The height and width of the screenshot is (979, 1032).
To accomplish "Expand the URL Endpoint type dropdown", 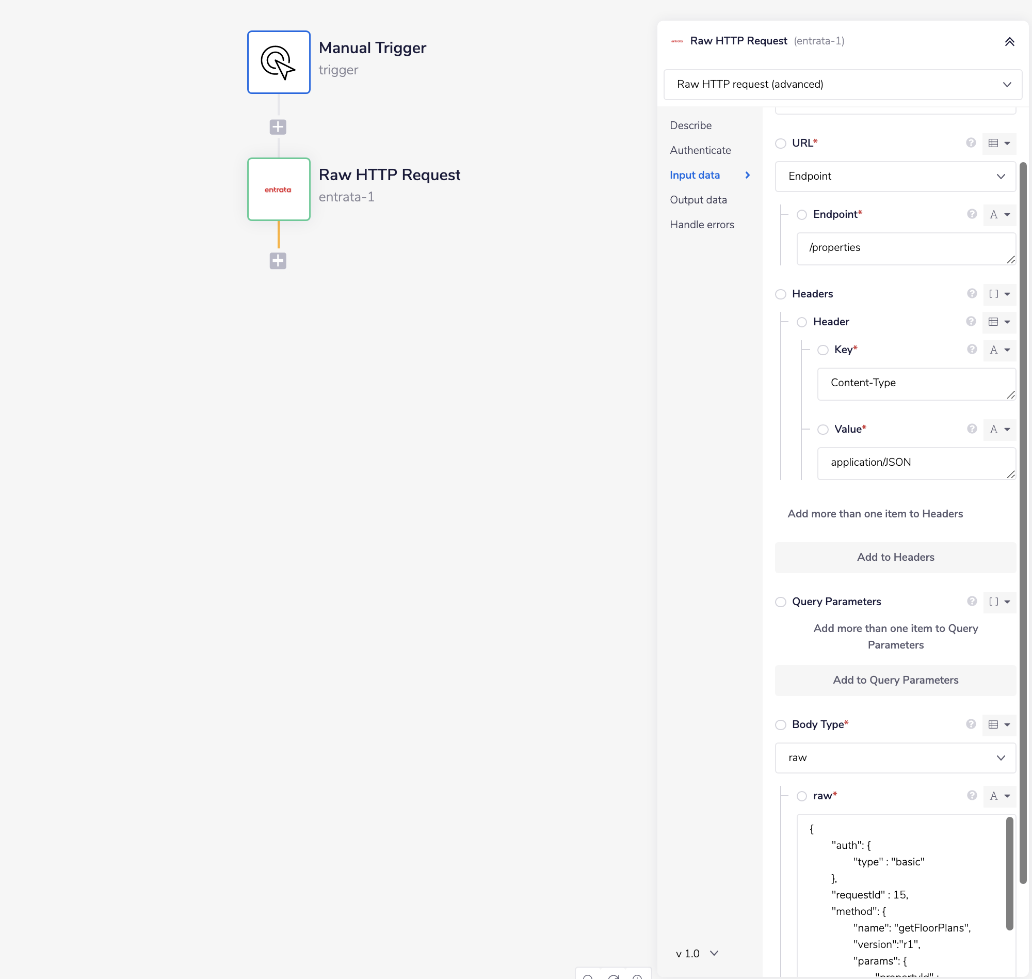I will pos(895,177).
